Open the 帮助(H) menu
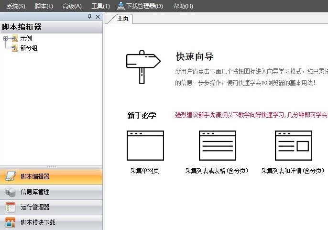The width and height of the screenshot is (328, 230). pyautogui.click(x=183, y=6)
